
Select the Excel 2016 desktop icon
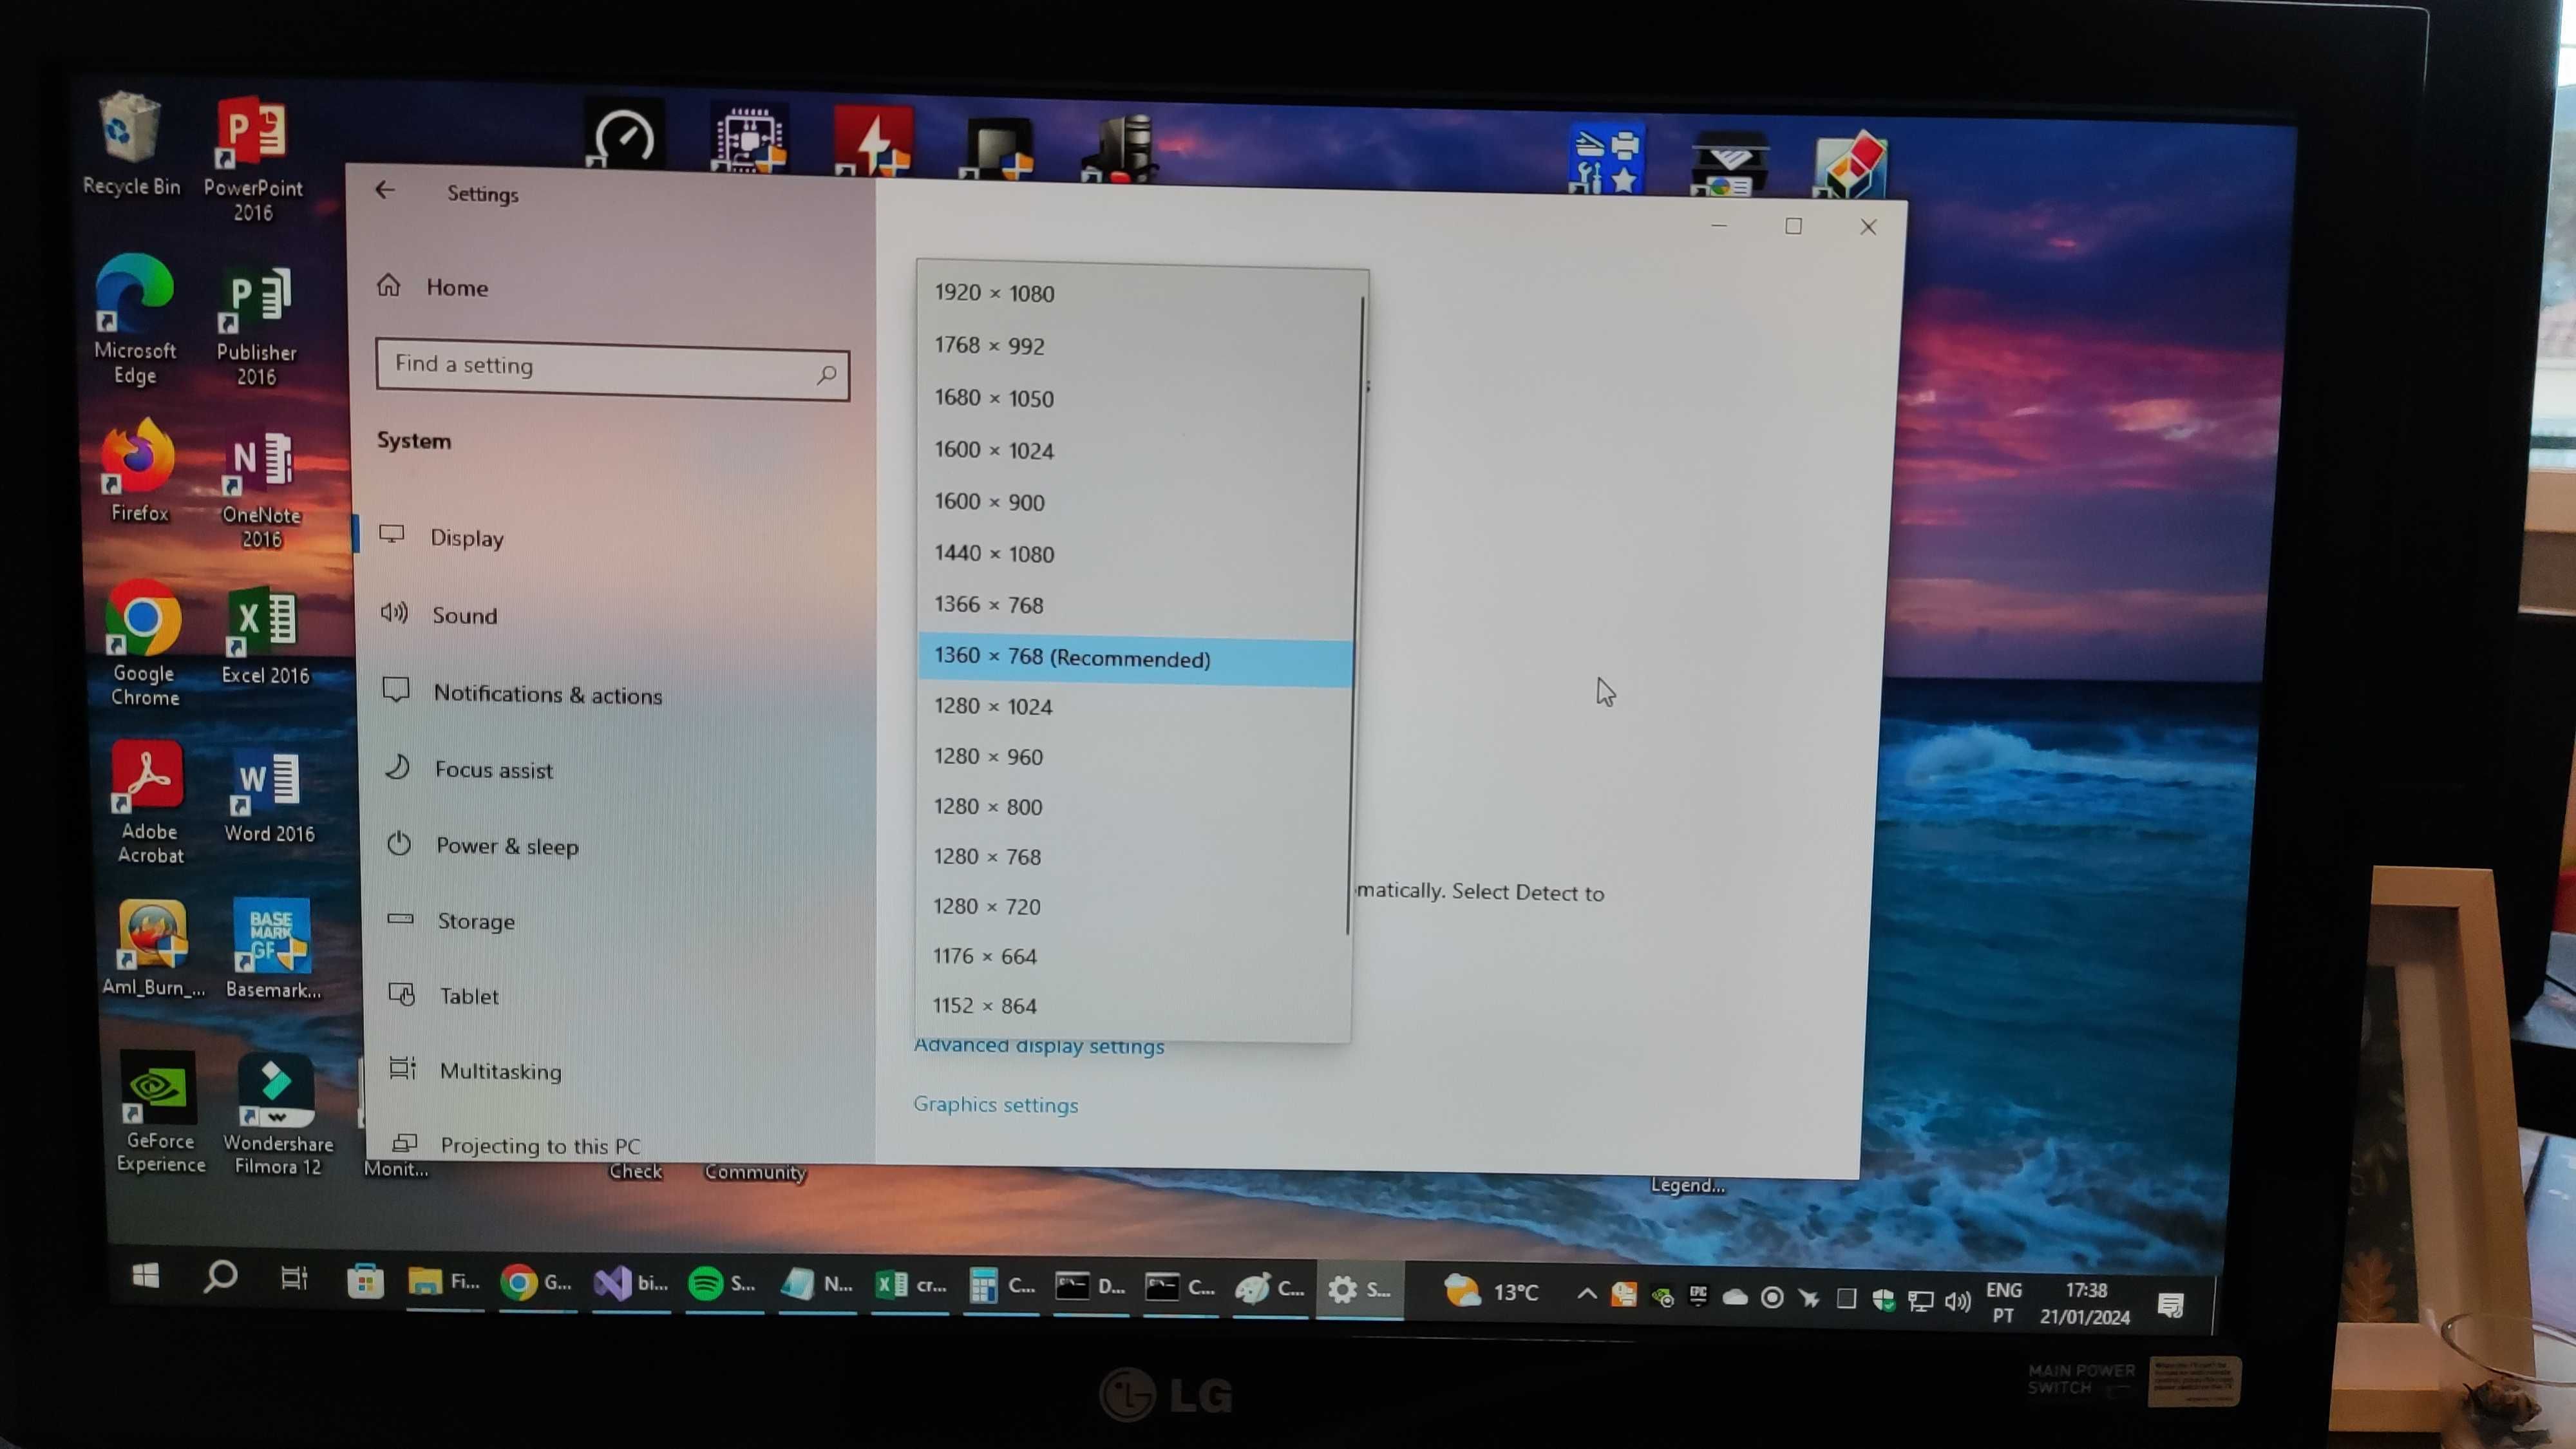264,636
